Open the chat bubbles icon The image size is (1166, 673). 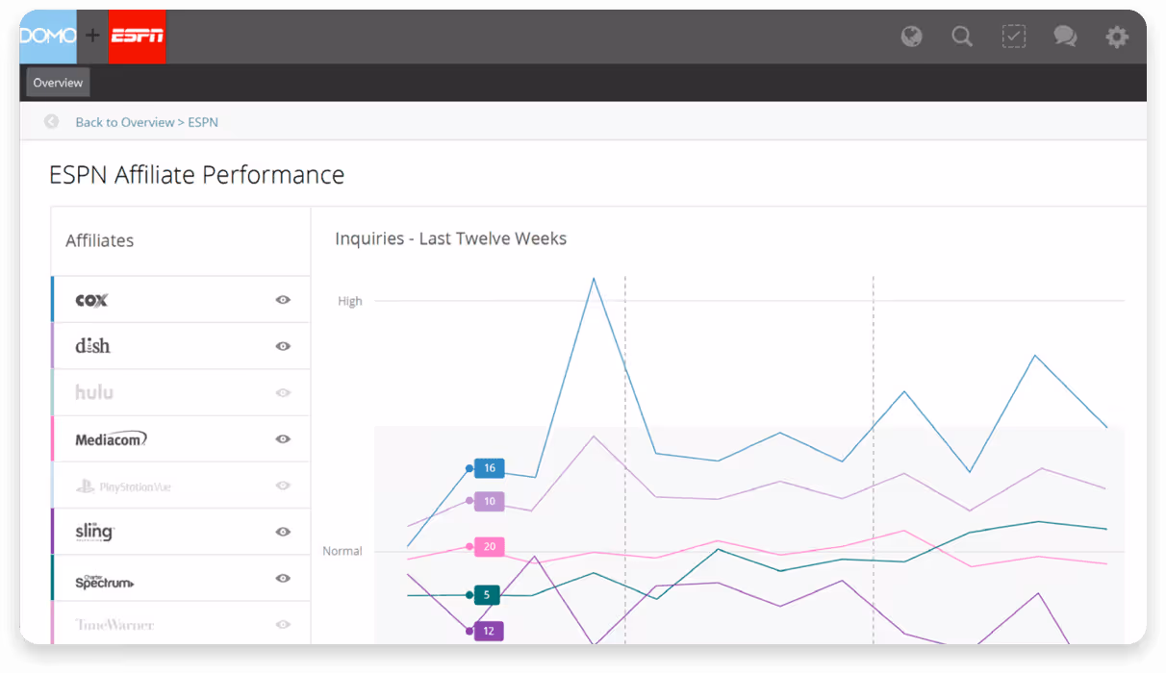click(x=1065, y=37)
